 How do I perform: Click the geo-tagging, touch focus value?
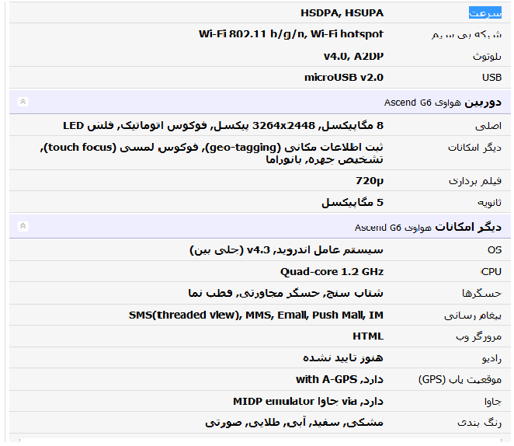(212, 153)
